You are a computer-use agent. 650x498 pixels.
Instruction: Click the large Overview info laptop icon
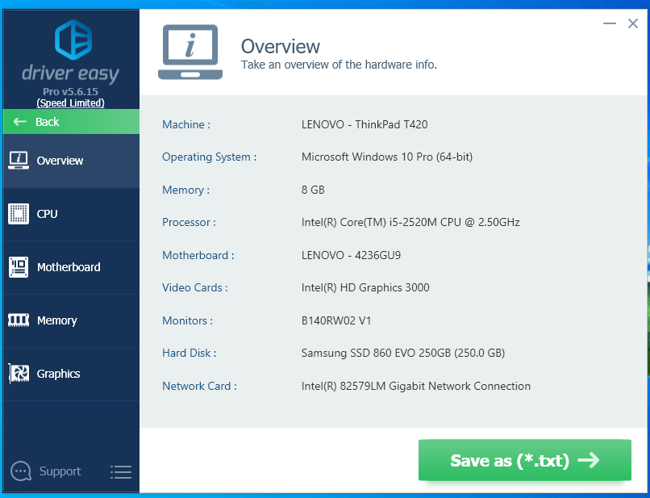190,52
